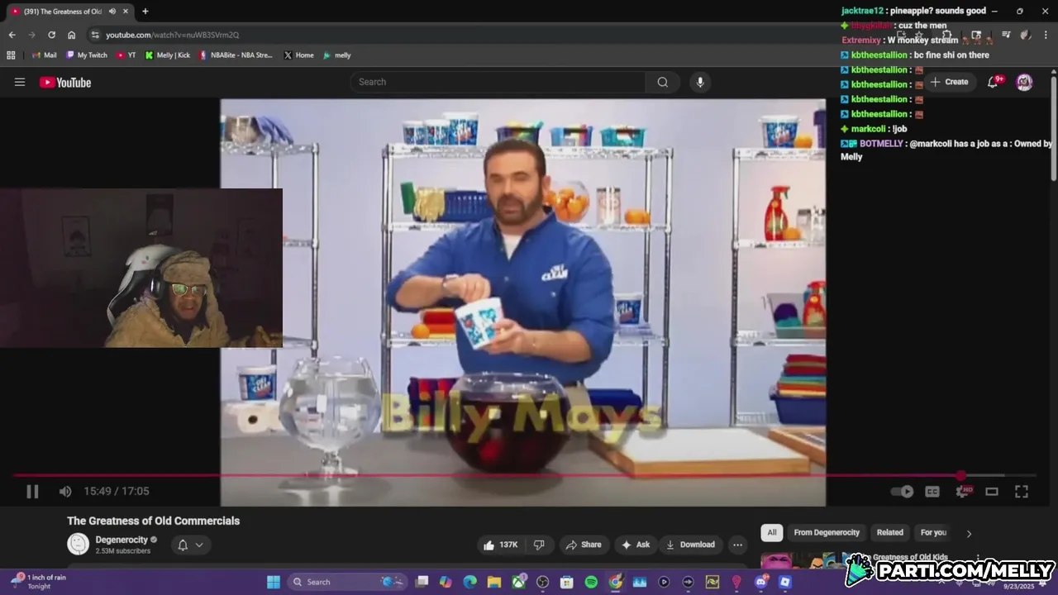Select the All filter chip
This screenshot has width=1058, height=595.
point(772,532)
